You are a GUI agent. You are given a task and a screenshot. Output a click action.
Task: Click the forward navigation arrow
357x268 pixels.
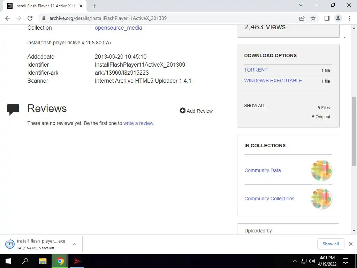coord(19,18)
